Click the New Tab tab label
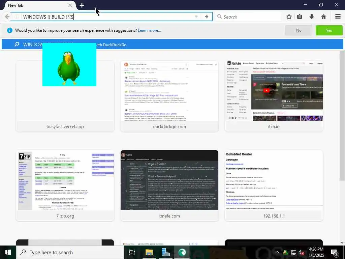The width and height of the screenshot is (345, 259). pyautogui.click(x=15, y=5)
